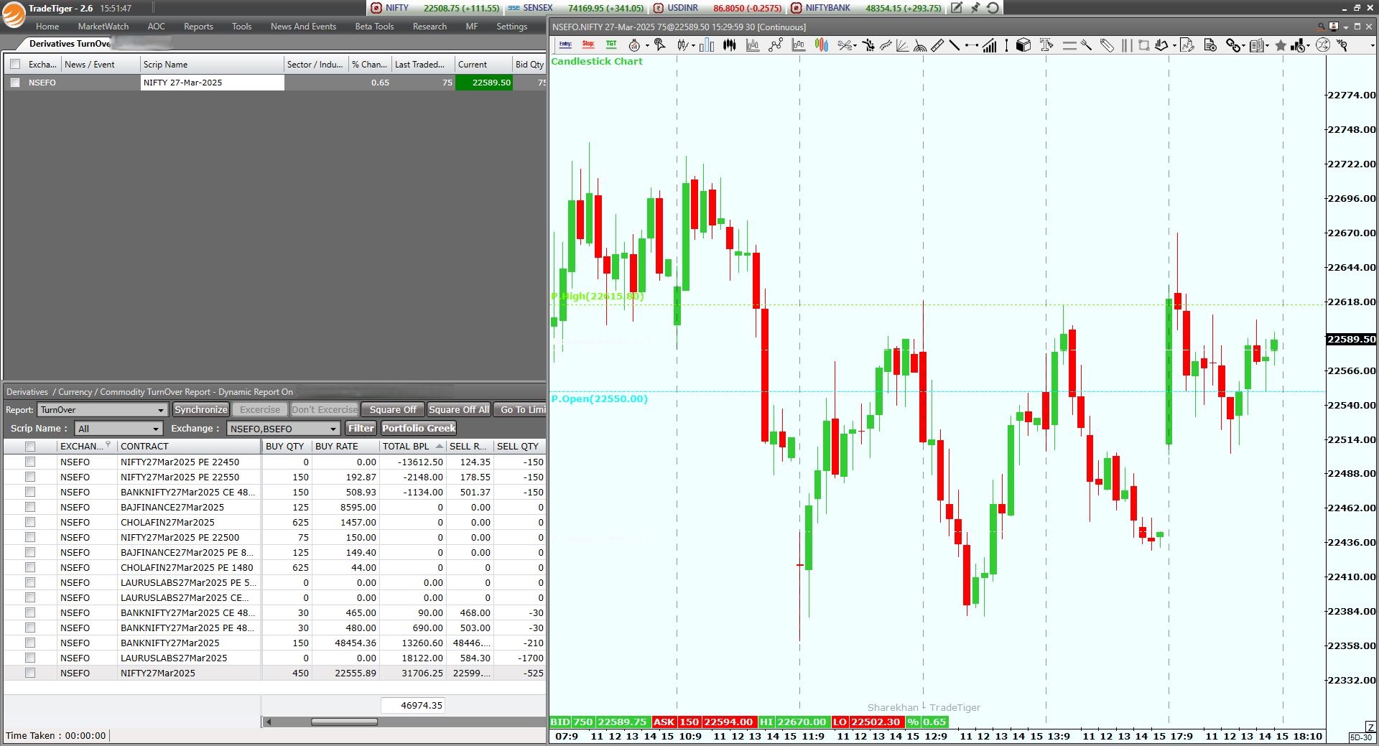This screenshot has height=746, width=1379.
Task: Select the pointer cursor tool
Action: tap(660, 45)
